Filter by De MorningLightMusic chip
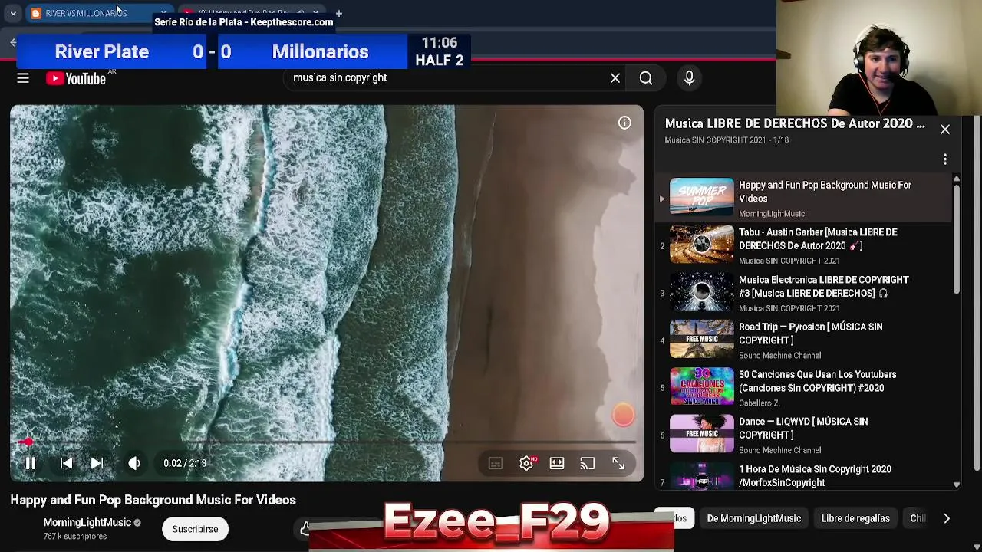The height and width of the screenshot is (552, 982). 754,518
